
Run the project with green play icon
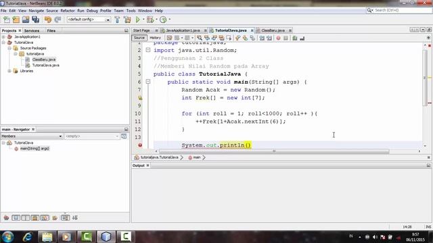138,20
